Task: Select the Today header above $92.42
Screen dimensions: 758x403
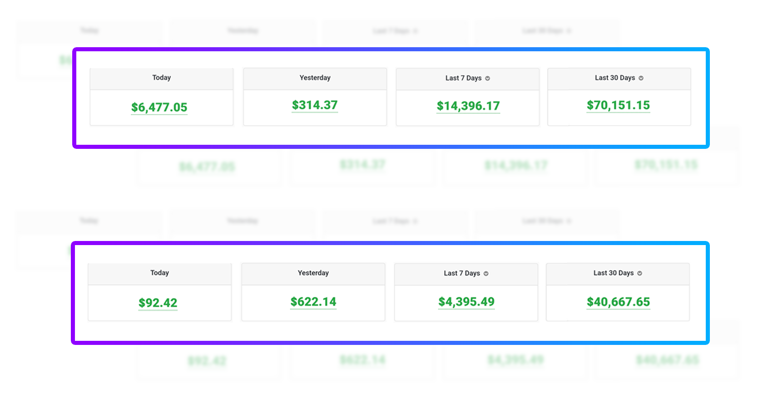Action: coord(160,273)
